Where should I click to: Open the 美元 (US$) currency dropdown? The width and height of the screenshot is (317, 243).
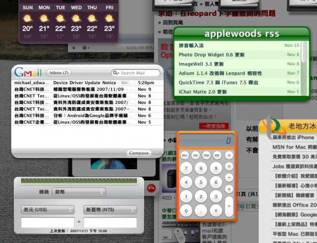(48, 210)
